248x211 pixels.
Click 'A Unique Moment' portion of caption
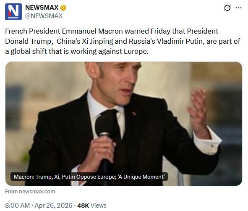[141, 177]
